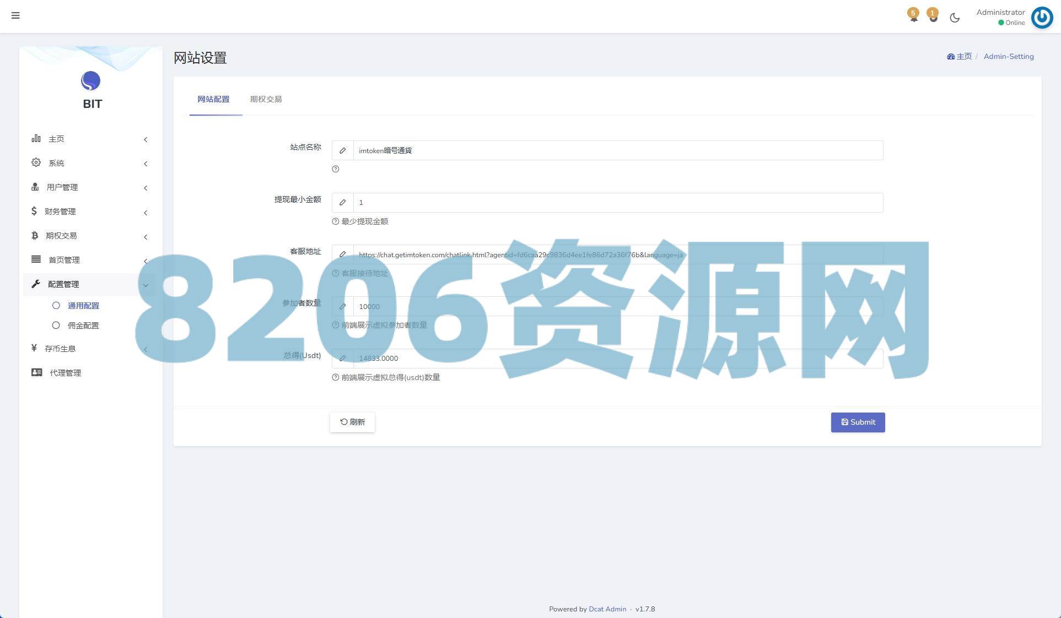Toggle dark mode moon icon
The height and width of the screenshot is (618, 1061).
pyautogui.click(x=955, y=18)
